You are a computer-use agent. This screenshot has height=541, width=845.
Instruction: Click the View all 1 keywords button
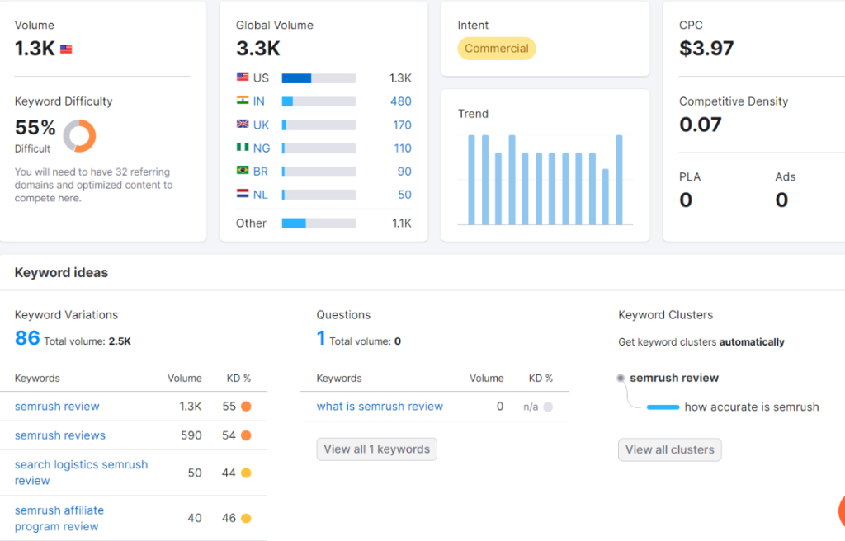(376, 449)
